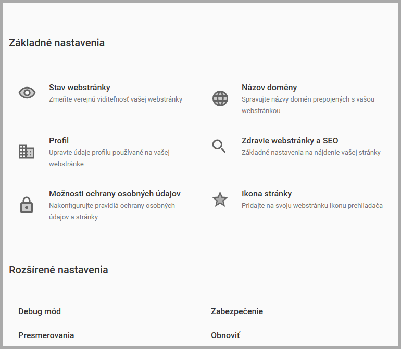The height and width of the screenshot is (349, 401).
Task: Click the magnifier icon for SEO settings
Action: (219, 146)
